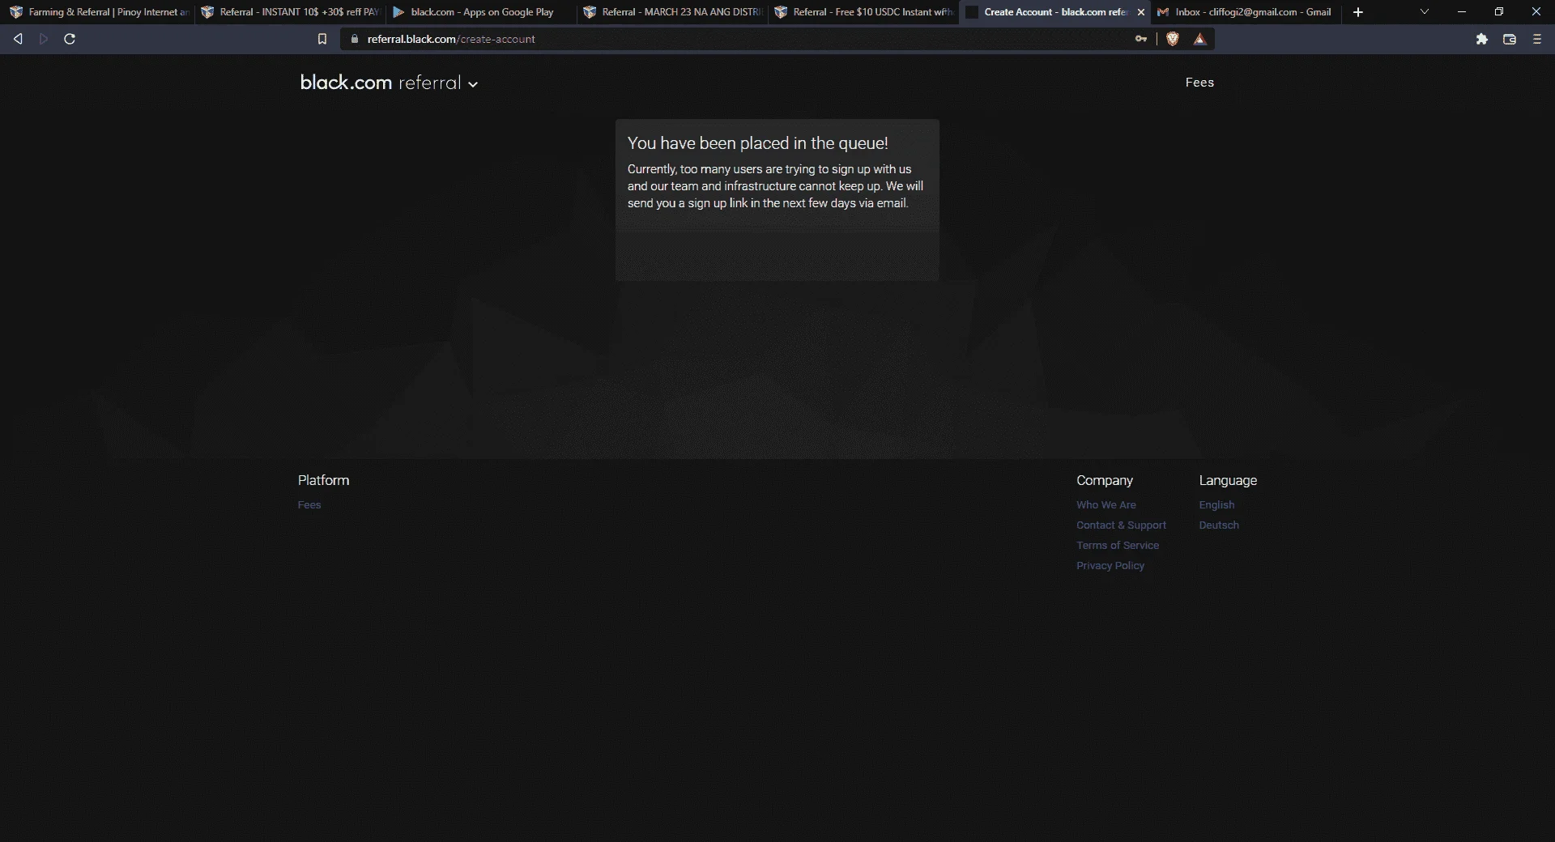Click the 'Platform' footer heading
This screenshot has width=1555, height=842.
coord(324,480)
